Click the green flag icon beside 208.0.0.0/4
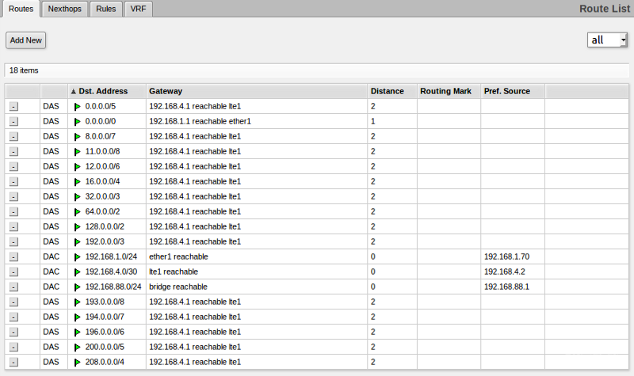634x376 pixels. coord(77,363)
